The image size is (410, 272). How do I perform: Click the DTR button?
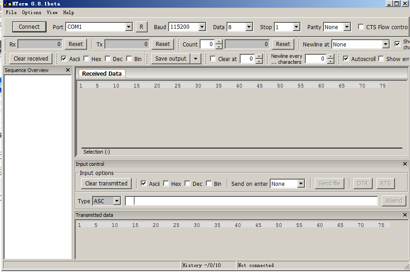[x=363, y=183]
